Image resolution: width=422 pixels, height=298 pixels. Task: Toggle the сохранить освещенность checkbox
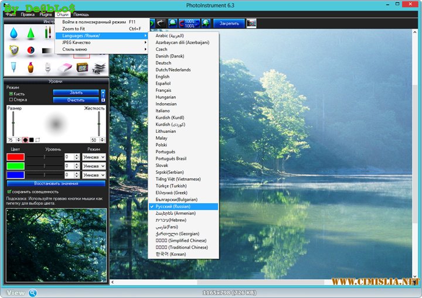[x=9, y=191]
